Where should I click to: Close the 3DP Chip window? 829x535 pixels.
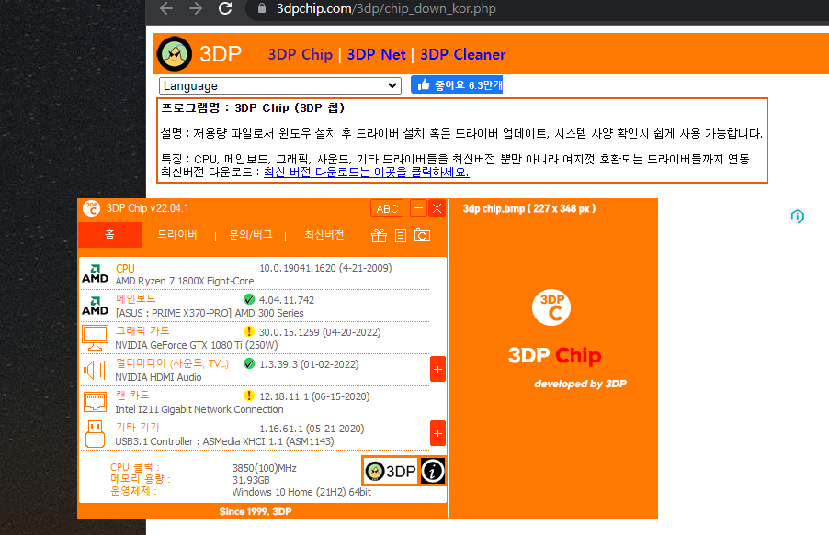point(437,208)
